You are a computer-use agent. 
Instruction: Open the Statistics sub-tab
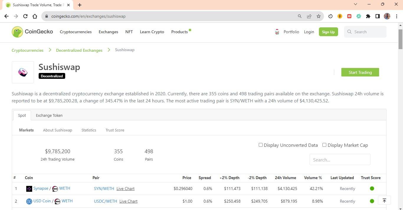[x=89, y=130]
